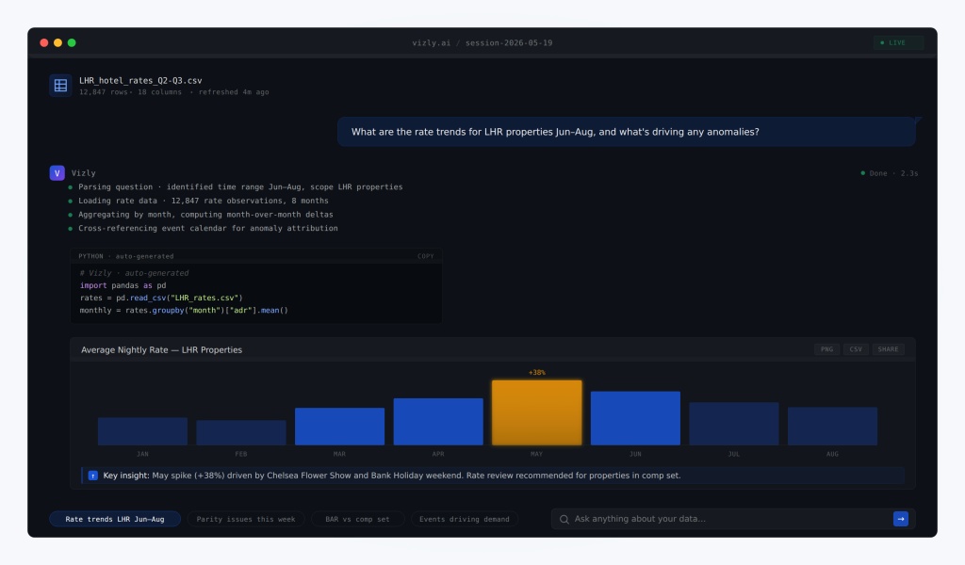Click the Vizly avatar icon
Screen dimensions: 965x565
click(x=57, y=172)
